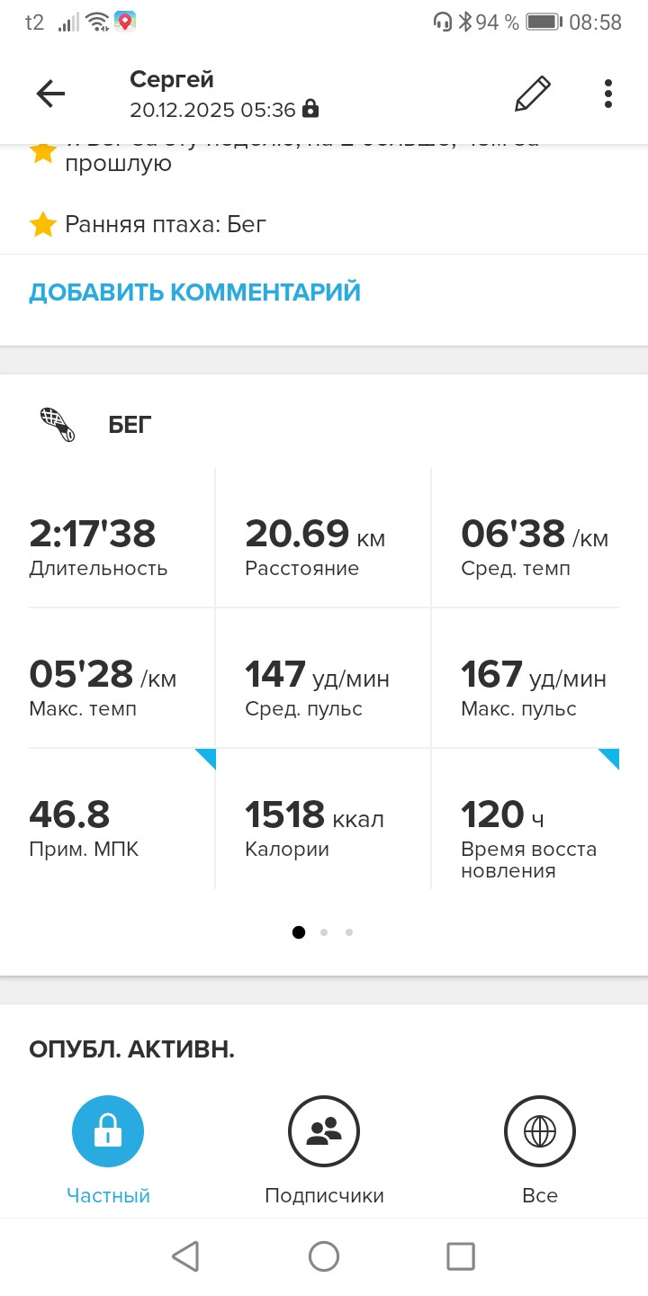Screen dimensions: 648x1296
Task: Open the three-dot overflow menu
Action: point(608,94)
